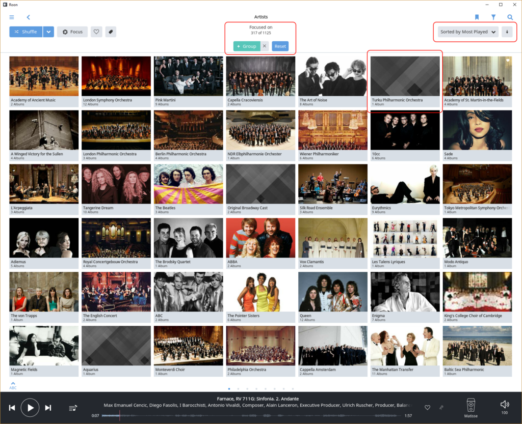Open A Winged Victory for the Sullen
The height and width of the screenshot is (424, 522).
pyautogui.click(x=44, y=135)
